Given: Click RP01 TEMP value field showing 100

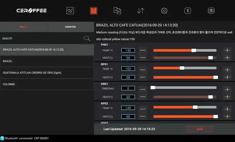Looking at the screenshot, I should click(128, 69).
